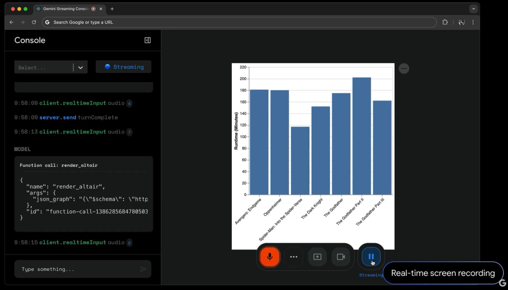Open a new browser tab
This screenshot has height=290, width=508.
pyautogui.click(x=112, y=9)
